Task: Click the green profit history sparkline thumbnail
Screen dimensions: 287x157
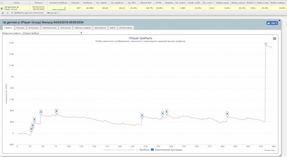Action: 59,8
